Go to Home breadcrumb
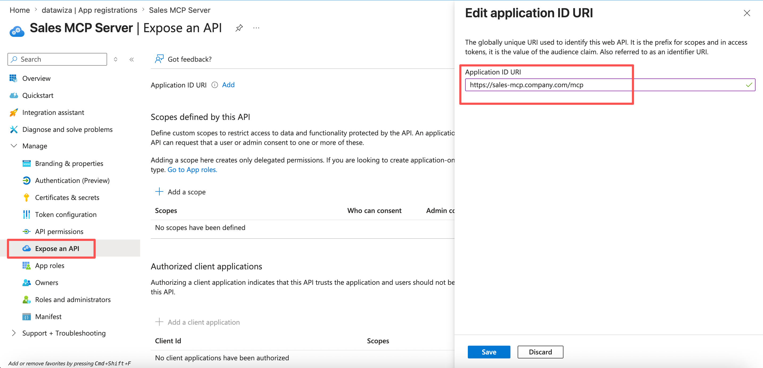 (x=19, y=10)
